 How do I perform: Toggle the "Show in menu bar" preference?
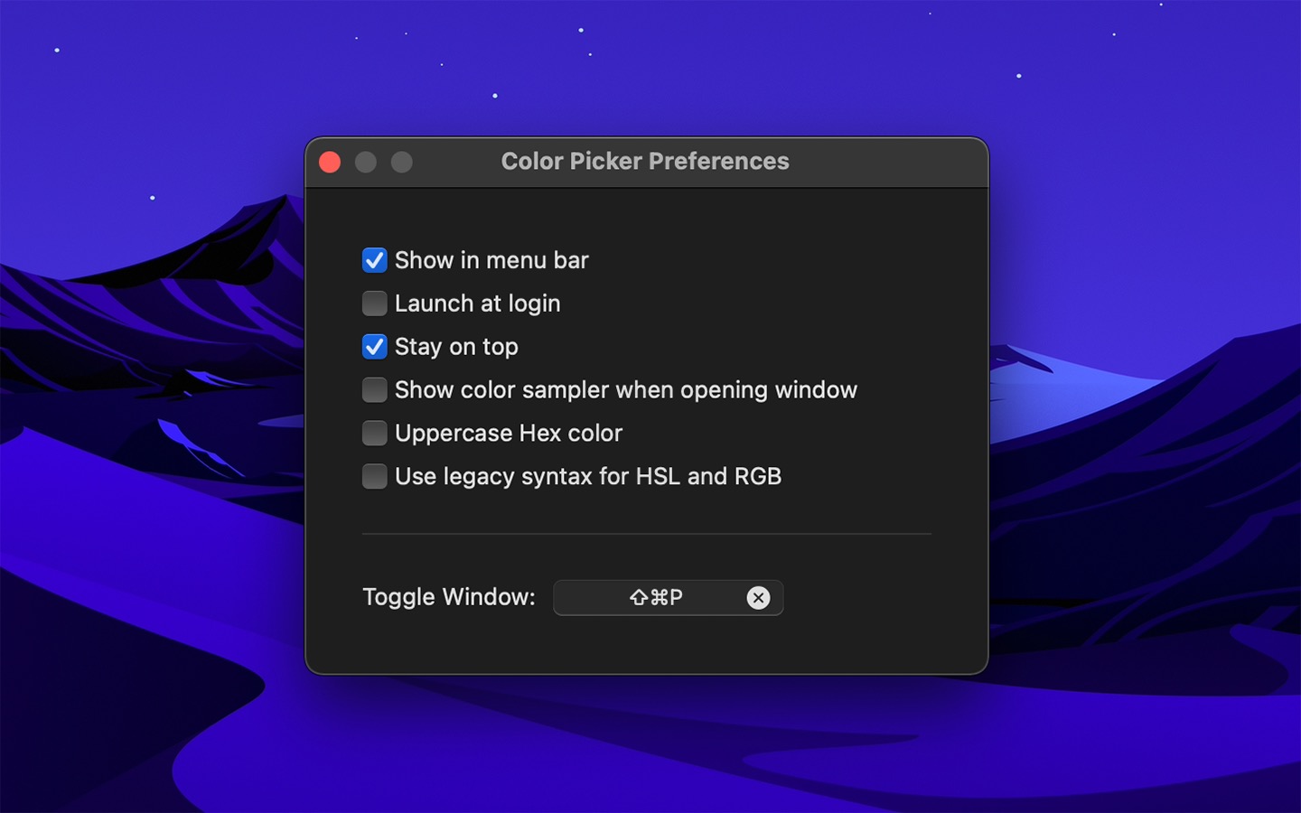(374, 260)
